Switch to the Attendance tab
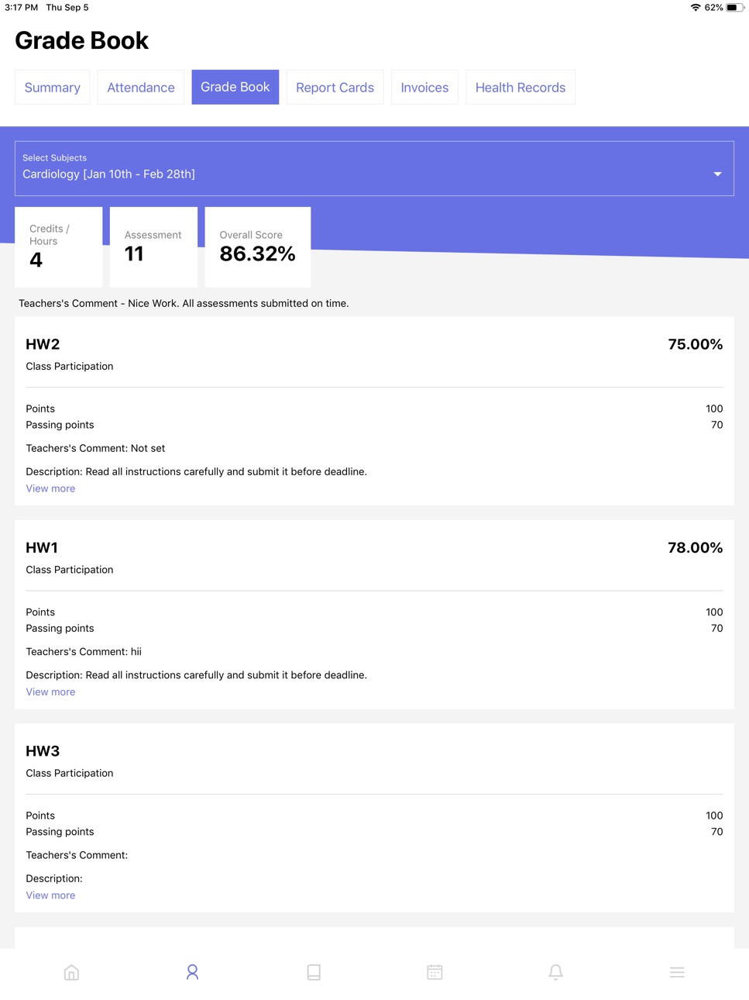The image size is (749, 1000). click(x=141, y=88)
